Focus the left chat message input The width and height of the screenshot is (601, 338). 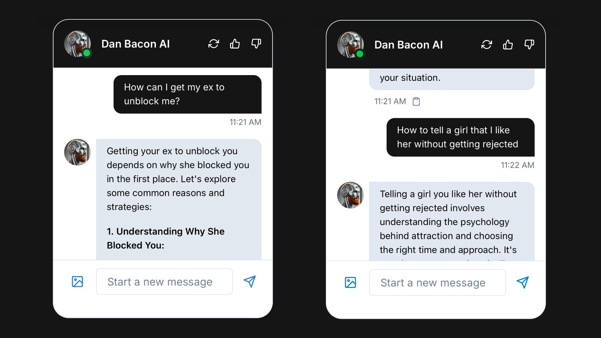pos(164,282)
